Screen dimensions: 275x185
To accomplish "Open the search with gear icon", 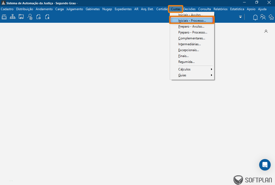I will pos(30,17).
